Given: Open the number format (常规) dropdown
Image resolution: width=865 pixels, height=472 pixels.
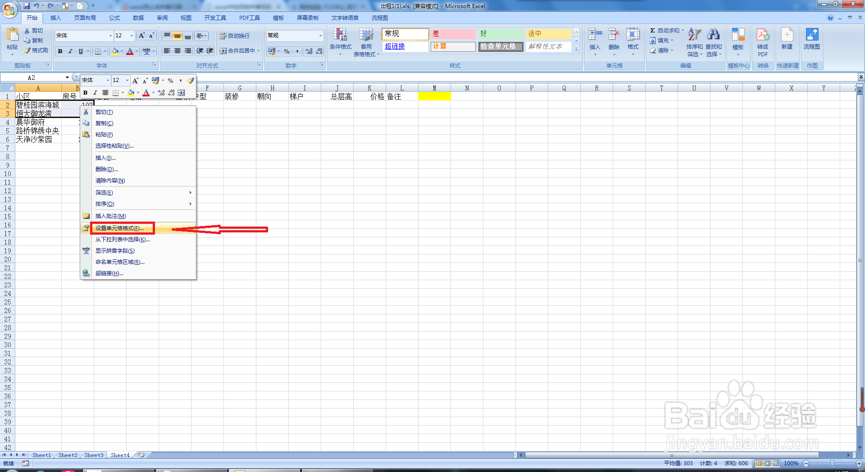Looking at the screenshot, I should point(320,36).
